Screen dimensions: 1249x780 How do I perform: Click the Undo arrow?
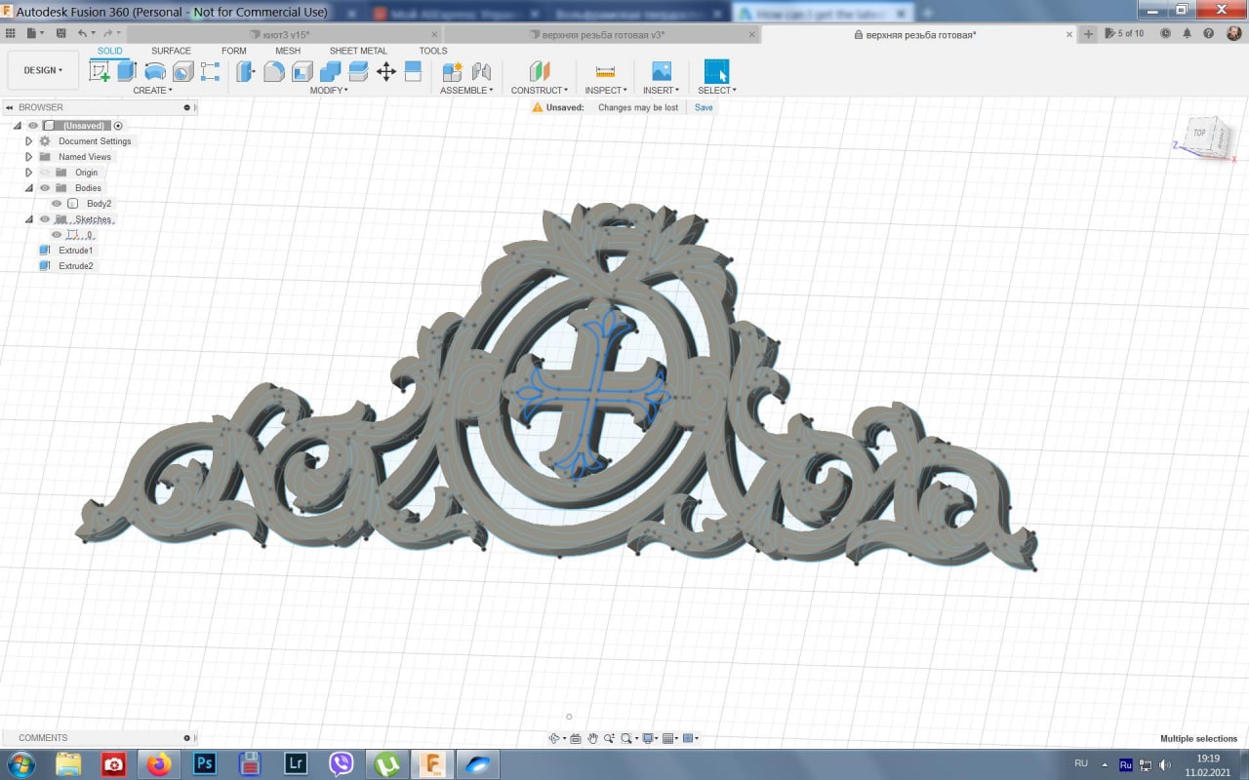click(x=83, y=33)
